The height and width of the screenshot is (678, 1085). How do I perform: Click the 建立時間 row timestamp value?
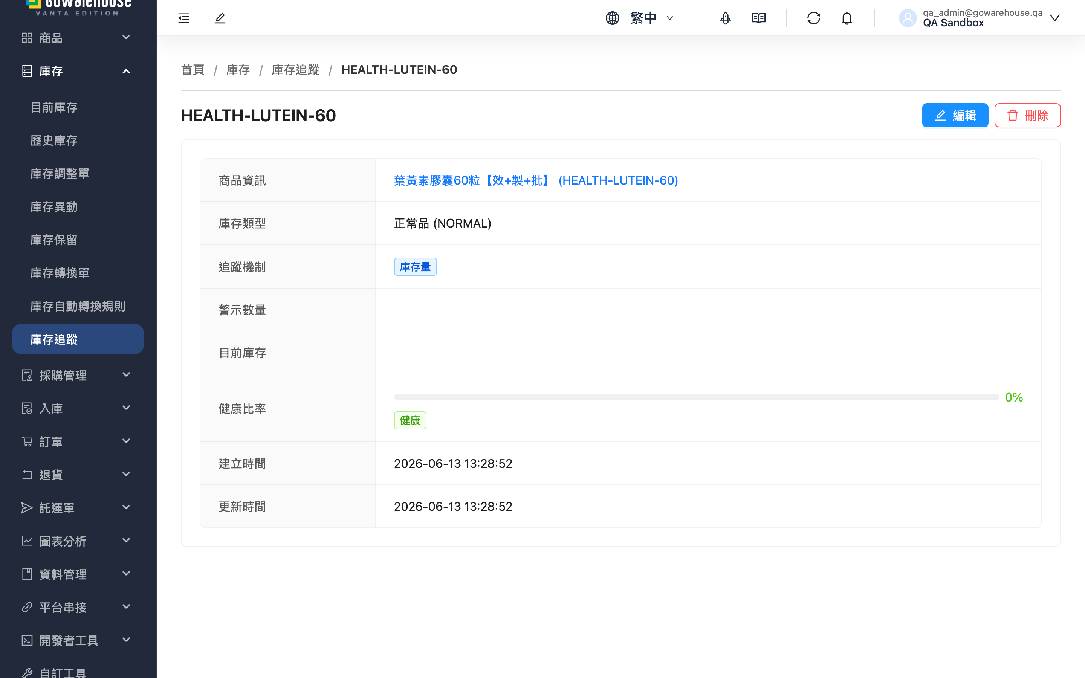(x=453, y=464)
